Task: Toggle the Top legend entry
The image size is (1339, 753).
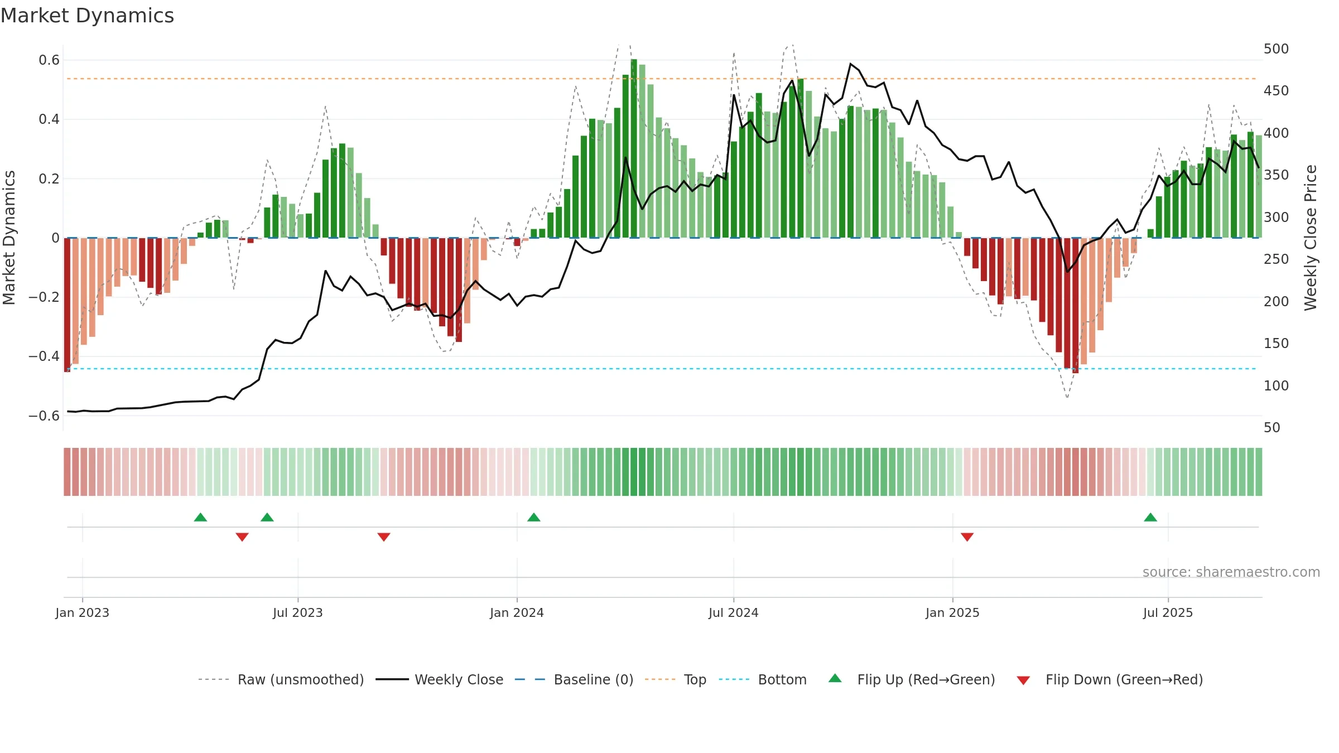Action: coord(675,679)
